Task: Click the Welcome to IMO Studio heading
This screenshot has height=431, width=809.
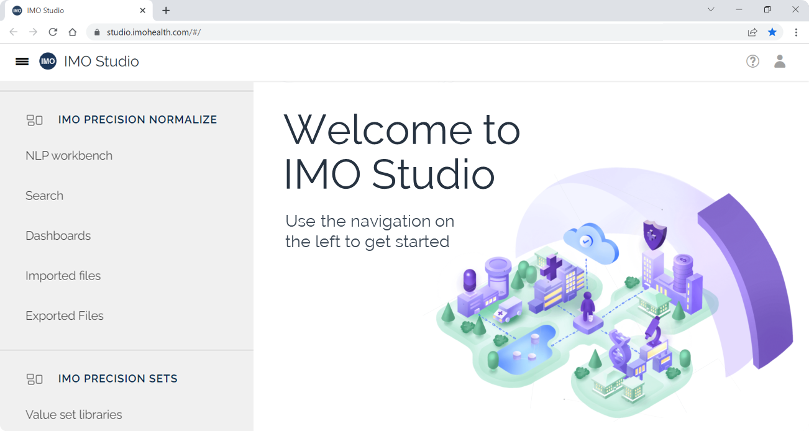Action: pos(402,153)
